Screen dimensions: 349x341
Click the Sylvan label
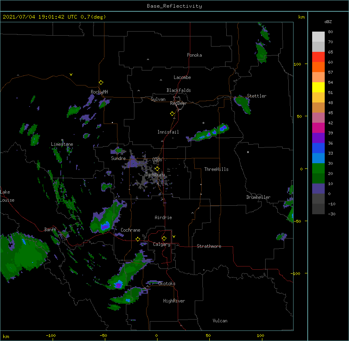click(158, 99)
